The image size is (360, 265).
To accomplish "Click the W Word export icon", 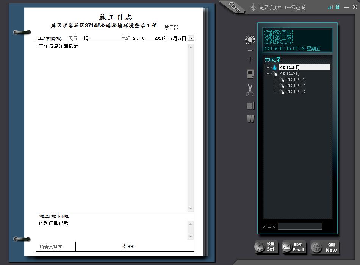I will click(250, 118).
